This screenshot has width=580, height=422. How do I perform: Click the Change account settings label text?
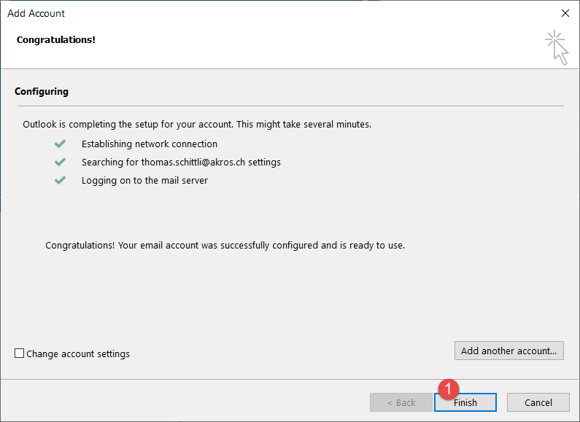click(78, 354)
